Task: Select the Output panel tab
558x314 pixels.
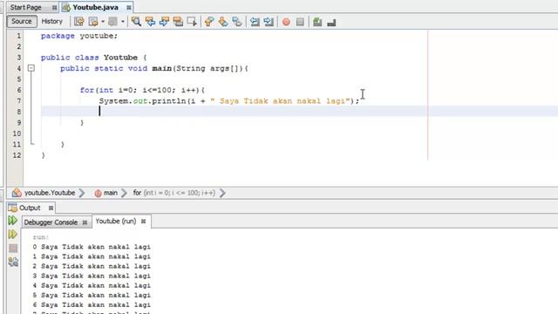Action: pyautogui.click(x=30, y=208)
